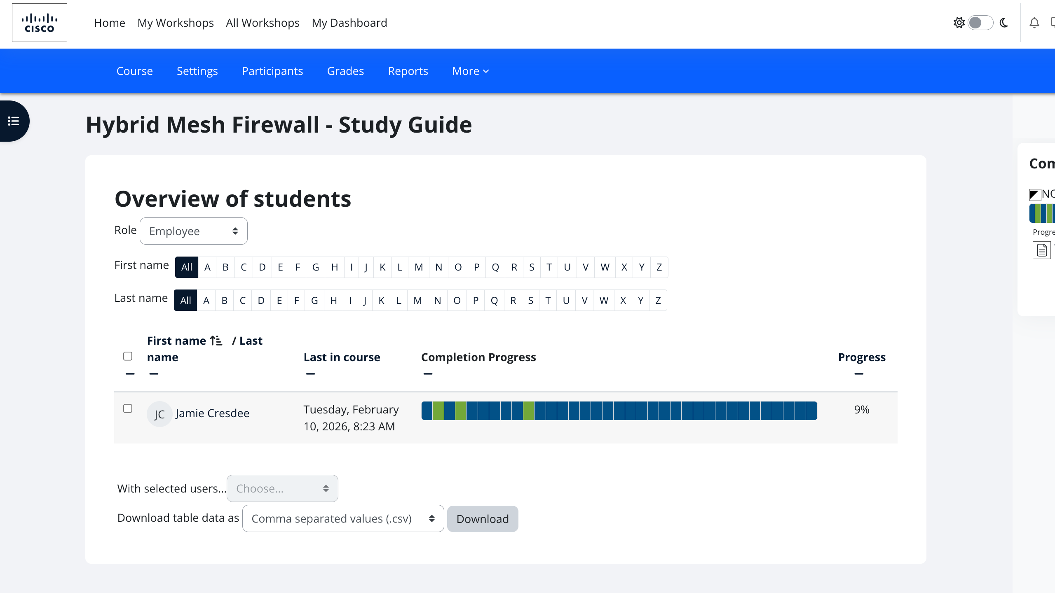1055x593 pixels.
Task: Toggle the dark mode switch
Action: (x=980, y=23)
